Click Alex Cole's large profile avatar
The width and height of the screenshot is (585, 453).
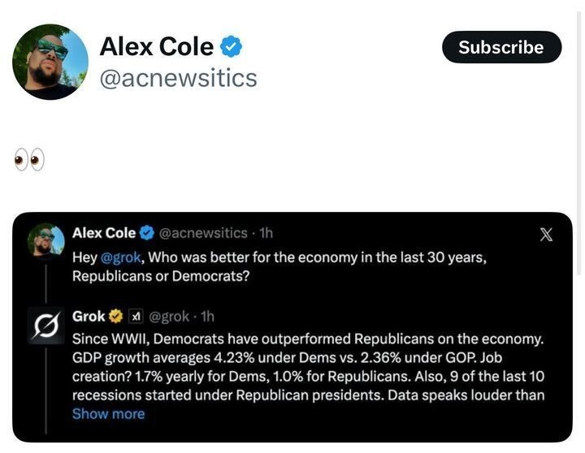pyautogui.click(x=50, y=62)
